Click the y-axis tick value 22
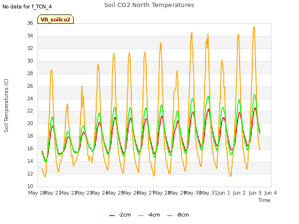 30,111
